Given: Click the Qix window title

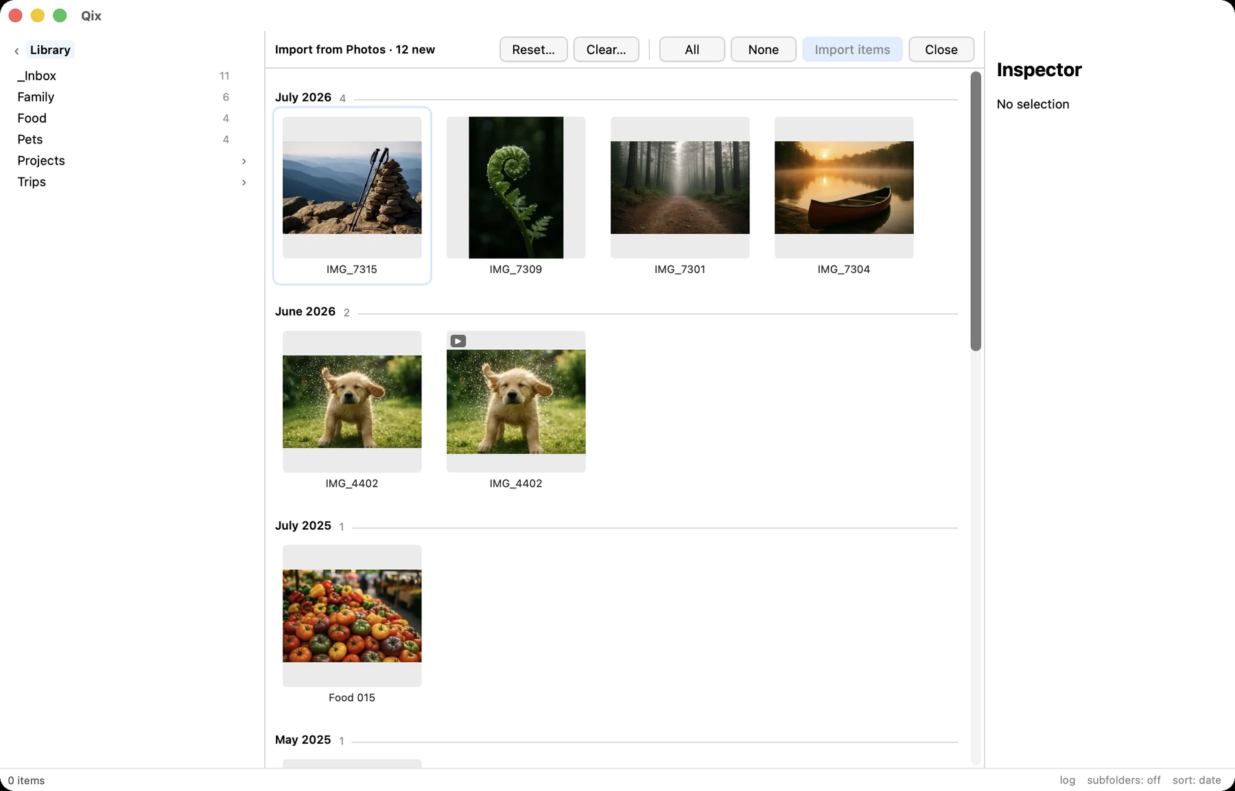Looking at the screenshot, I should 91,16.
